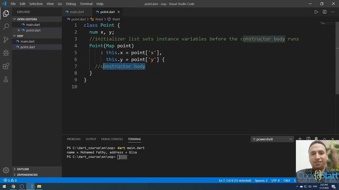Open Chrome from the taskbar

point(13,186)
